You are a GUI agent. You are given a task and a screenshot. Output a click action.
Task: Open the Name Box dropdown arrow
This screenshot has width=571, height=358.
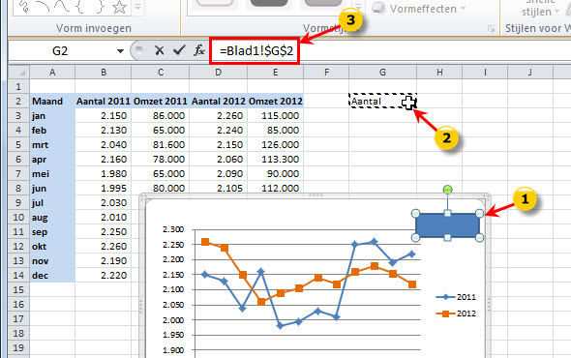[120, 51]
